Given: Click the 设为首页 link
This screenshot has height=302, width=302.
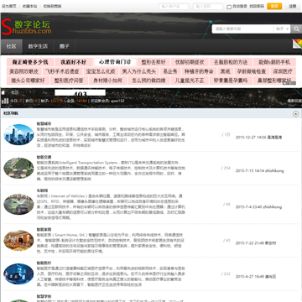Looking at the screenshot, I should [9, 6].
